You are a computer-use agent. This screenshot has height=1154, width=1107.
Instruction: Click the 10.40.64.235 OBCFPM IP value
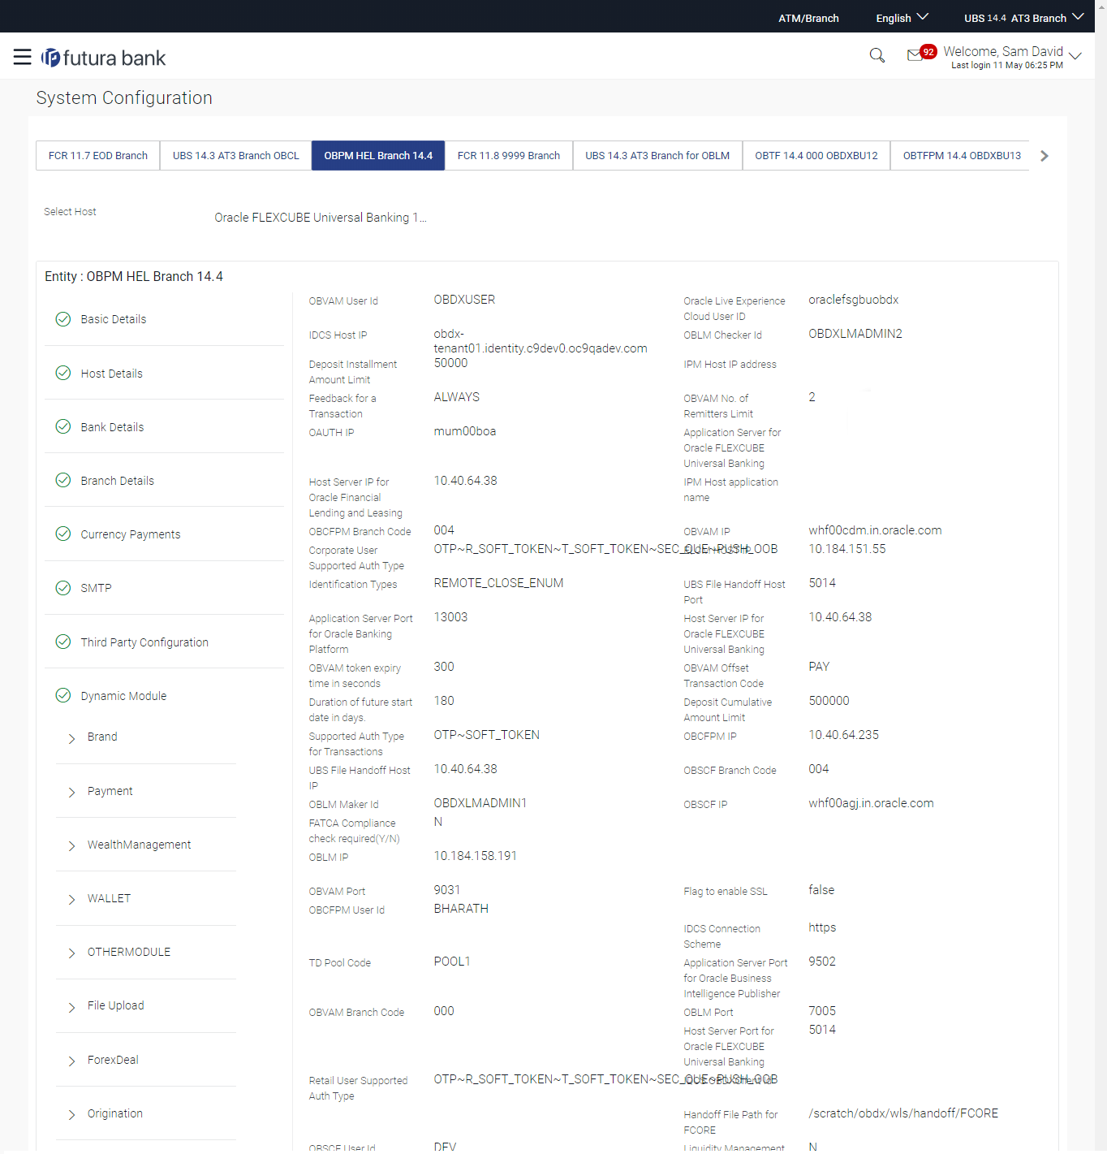click(x=843, y=735)
